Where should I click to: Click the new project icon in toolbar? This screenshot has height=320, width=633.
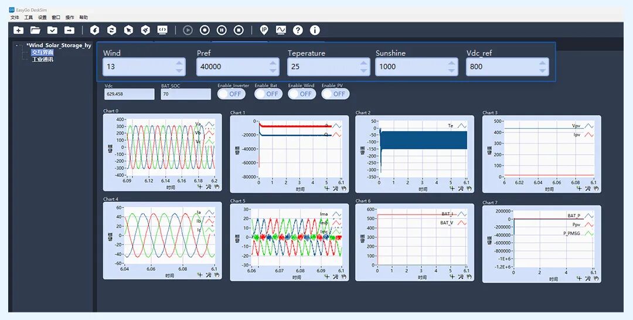(19, 30)
